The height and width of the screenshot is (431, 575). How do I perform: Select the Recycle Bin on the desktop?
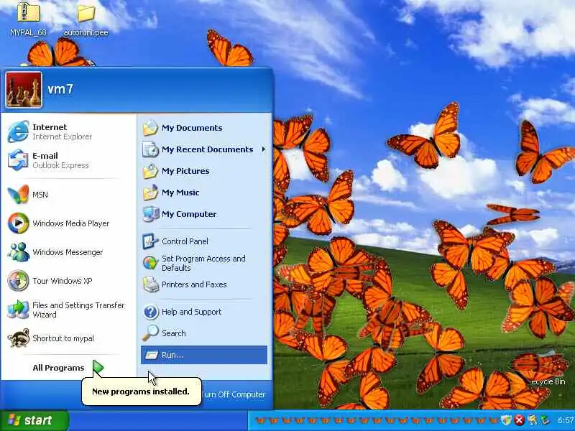[x=548, y=381]
